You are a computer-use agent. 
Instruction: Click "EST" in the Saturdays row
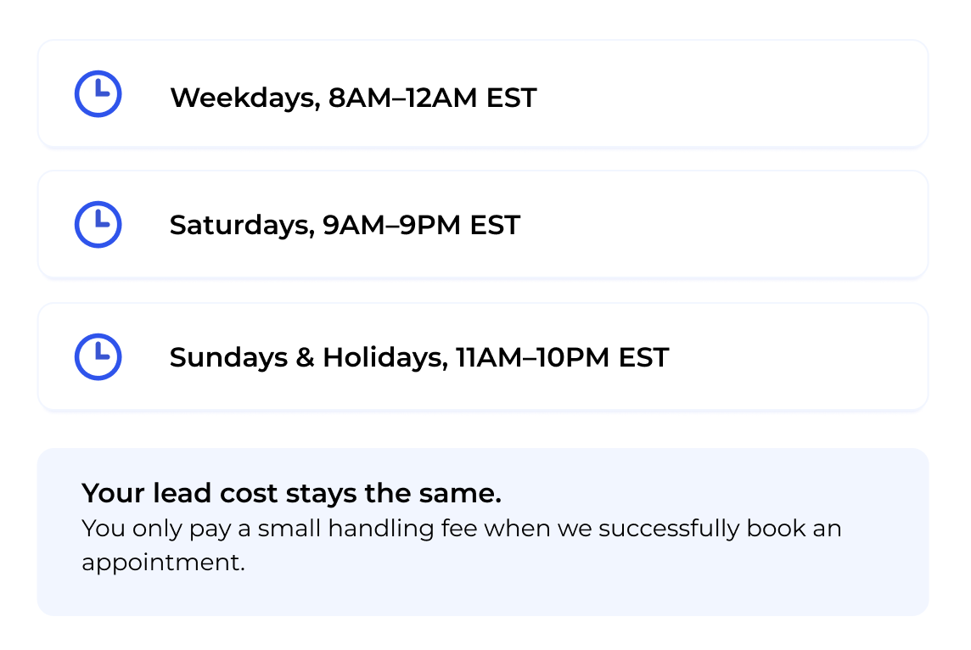coord(495,226)
